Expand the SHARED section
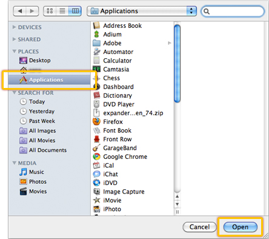Viewport: 269px width, 239px height. click(x=14, y=39)
